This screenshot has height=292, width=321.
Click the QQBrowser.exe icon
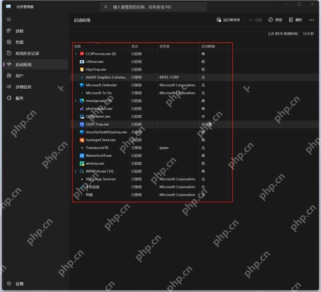(x=82, y=116)
